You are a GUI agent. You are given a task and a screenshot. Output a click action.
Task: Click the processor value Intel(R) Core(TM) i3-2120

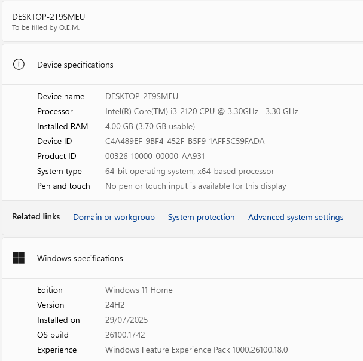(202, 111)
